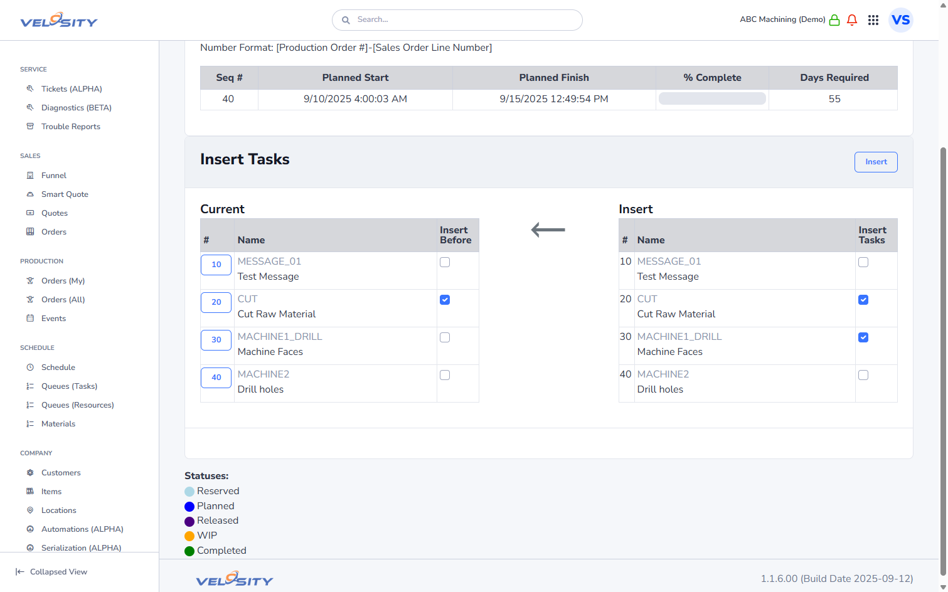Click the Schedule clock icon in sidebar
Image resolution: width=948 pixels, height=592 pixels.
(30, 367)
